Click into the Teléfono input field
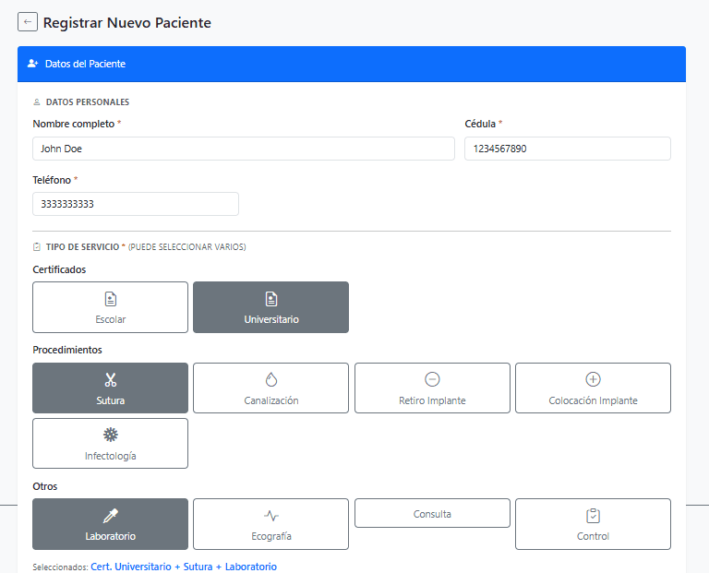Viewport: 709px width, 573px height. pos(136,204)
